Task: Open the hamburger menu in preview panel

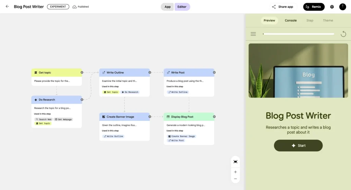Action: pyautogui.click(x=253, y=34)
